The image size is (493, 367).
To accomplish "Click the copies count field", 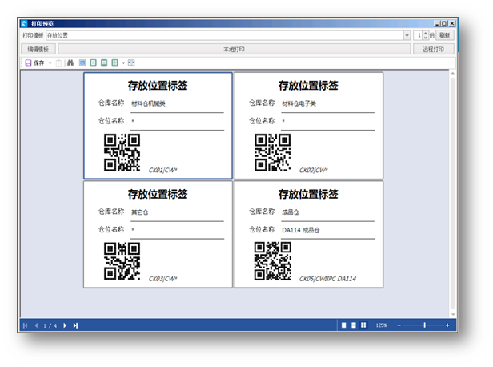I will (418, 35).
